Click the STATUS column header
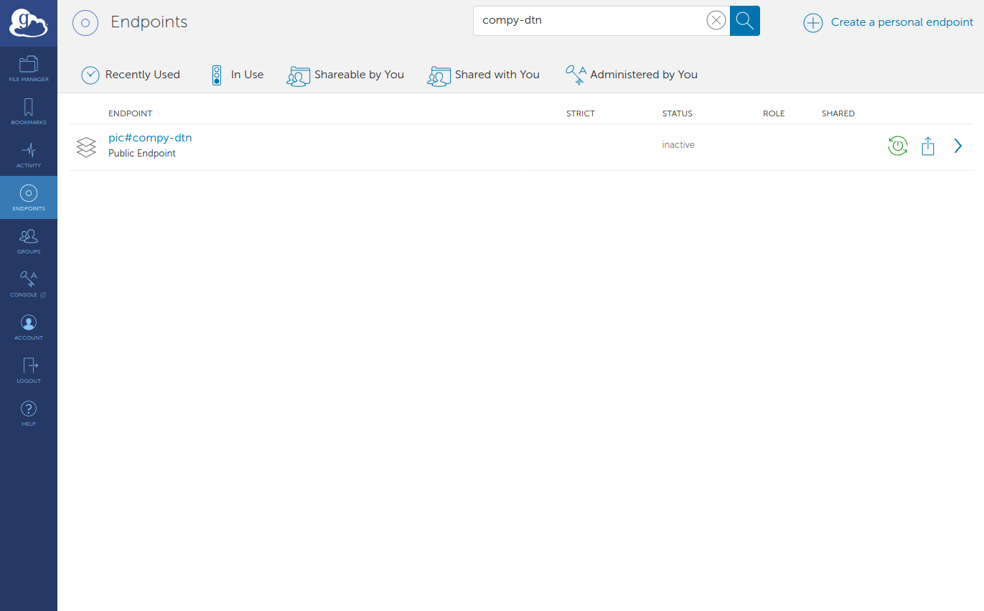 coord(678,113)
